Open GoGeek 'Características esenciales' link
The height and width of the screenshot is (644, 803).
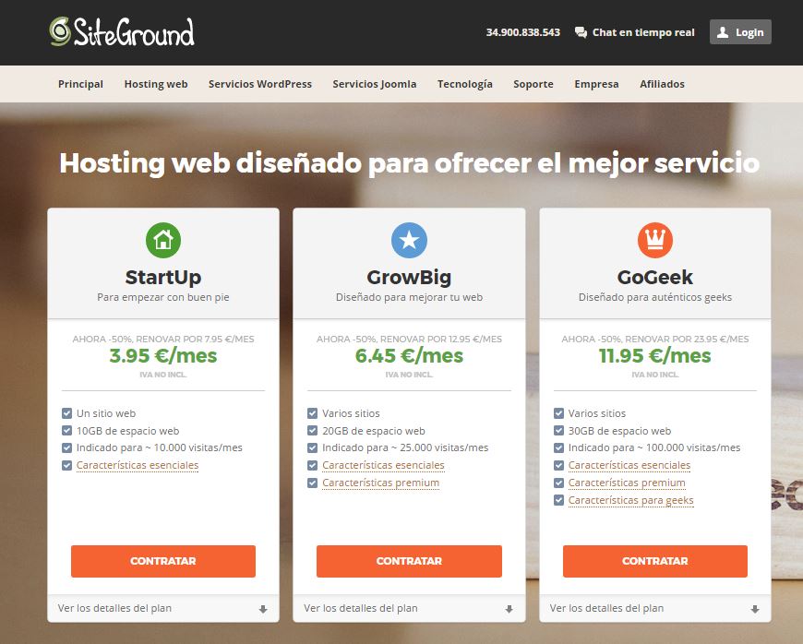pos(629,465)
